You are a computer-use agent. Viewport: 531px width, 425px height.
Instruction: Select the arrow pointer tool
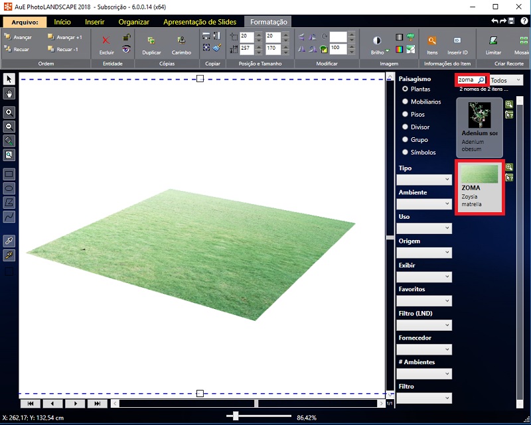[9, 79]
